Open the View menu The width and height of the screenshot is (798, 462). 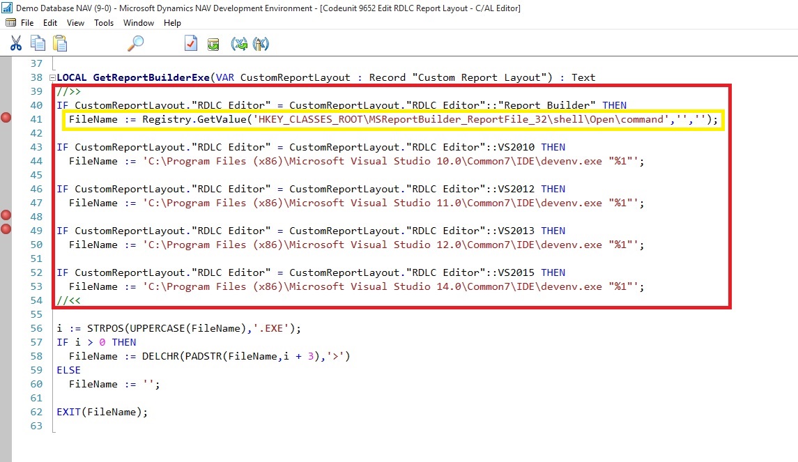pos(75,23)
